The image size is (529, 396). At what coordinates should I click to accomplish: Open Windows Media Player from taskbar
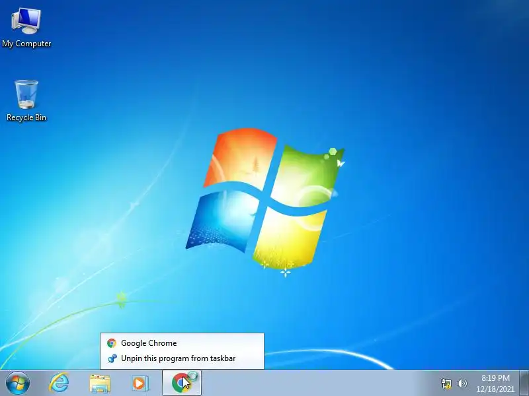click(x=140, y=383)
